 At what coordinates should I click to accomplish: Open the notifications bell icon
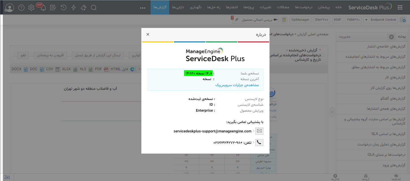point(43,8)
